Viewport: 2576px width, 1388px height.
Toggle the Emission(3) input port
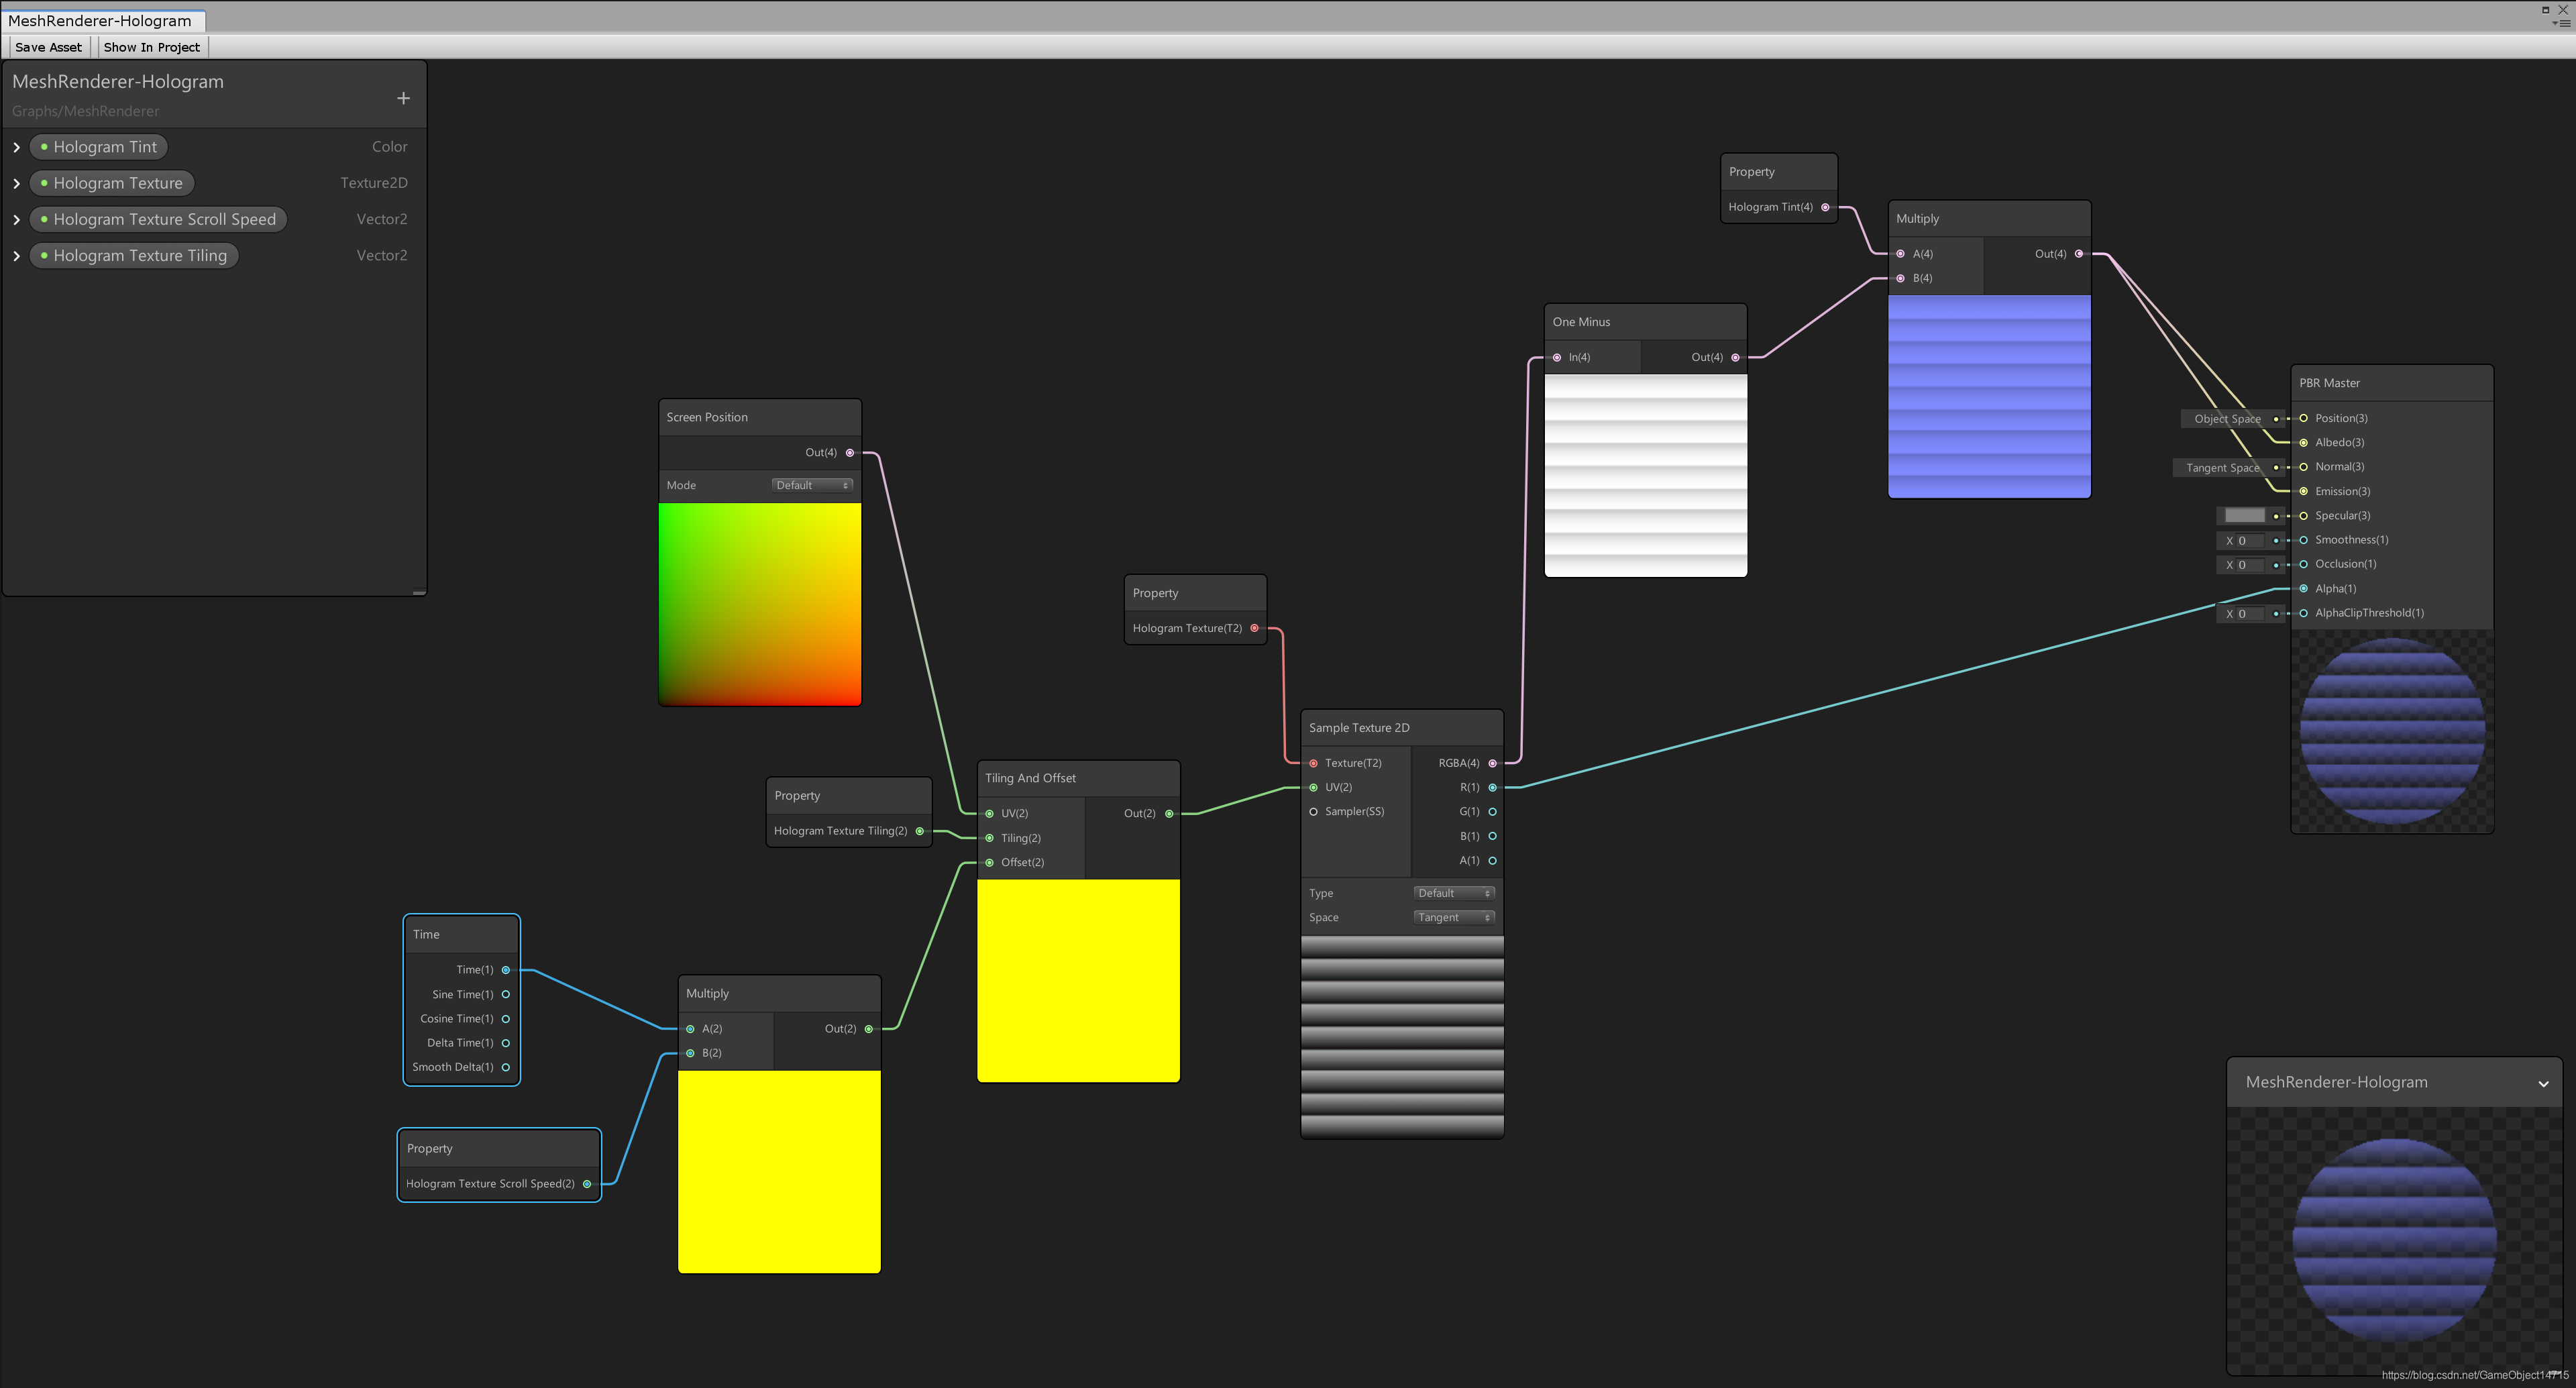(x=2304, y=491)
